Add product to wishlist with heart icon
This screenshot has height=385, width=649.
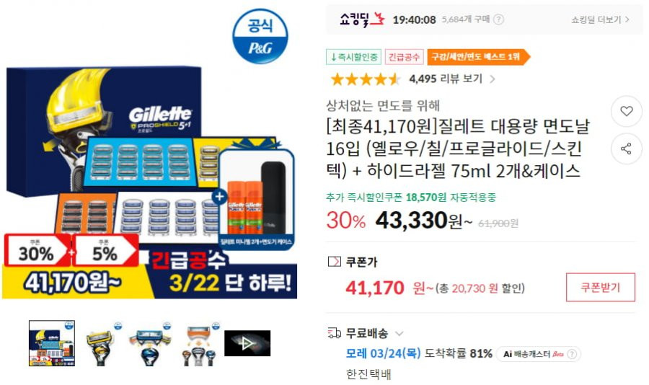(x=626, y=111)
